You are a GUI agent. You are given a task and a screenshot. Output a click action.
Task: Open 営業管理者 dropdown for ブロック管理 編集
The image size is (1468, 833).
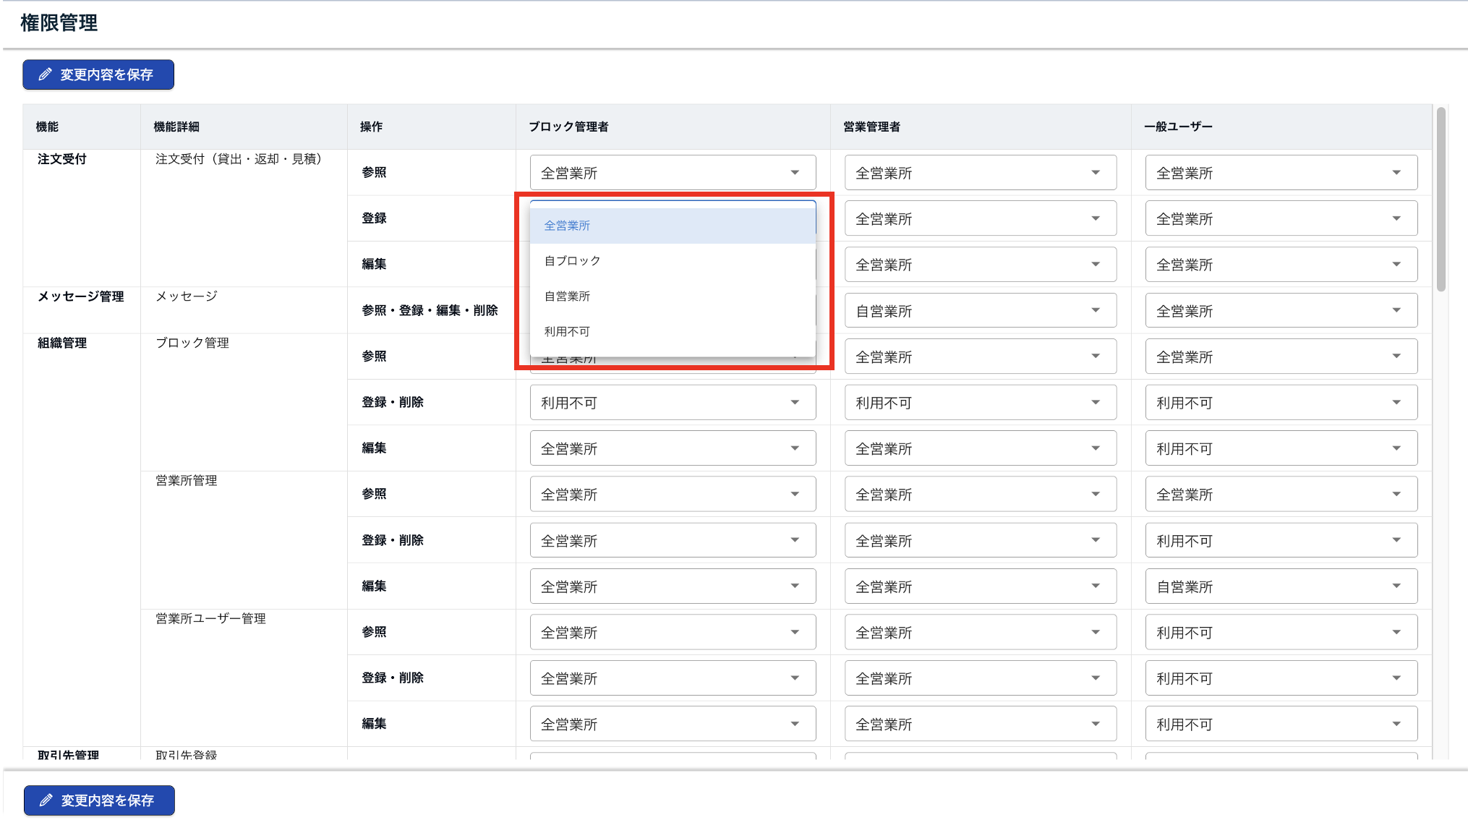tap(981, 448)
